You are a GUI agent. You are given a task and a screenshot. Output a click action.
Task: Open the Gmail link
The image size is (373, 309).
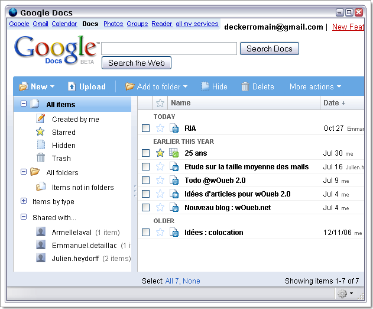[x=40, y=24]
